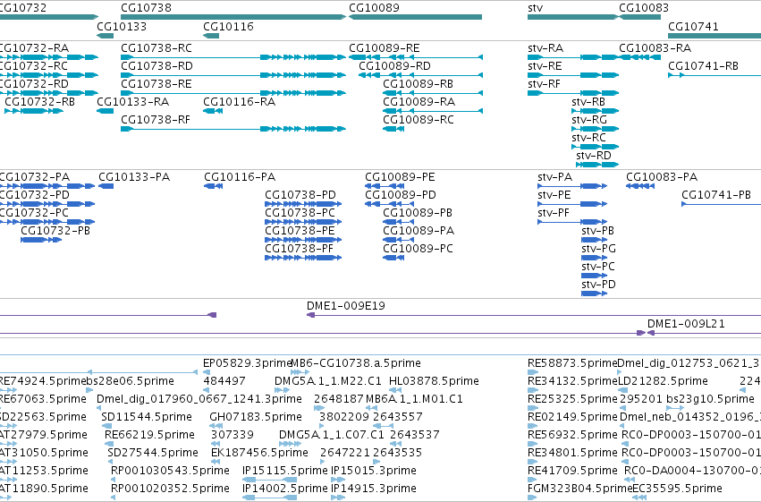
Task: Click the CG10738-PF protein label
Action: pyautogui.click(x=300, y=249)
